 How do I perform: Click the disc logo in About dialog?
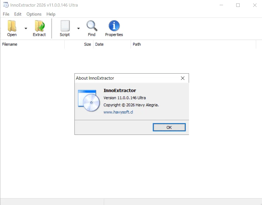coord(89,100)
